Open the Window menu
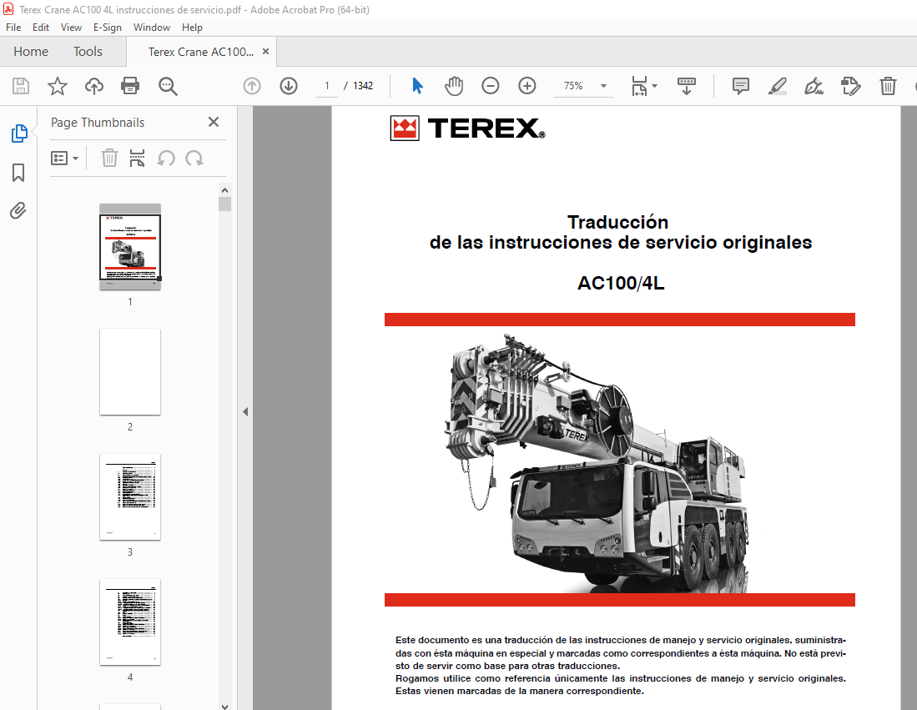The image size is (917, 710). coord(152,28)
